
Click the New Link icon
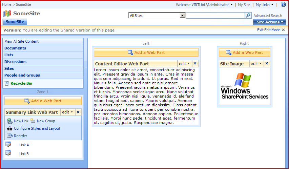tap(9, 121)
